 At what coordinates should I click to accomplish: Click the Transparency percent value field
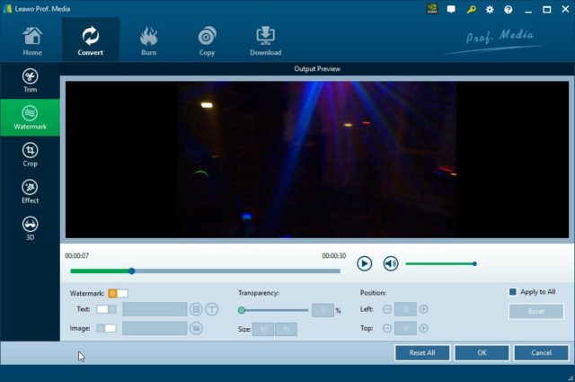(x=323, y=310)
